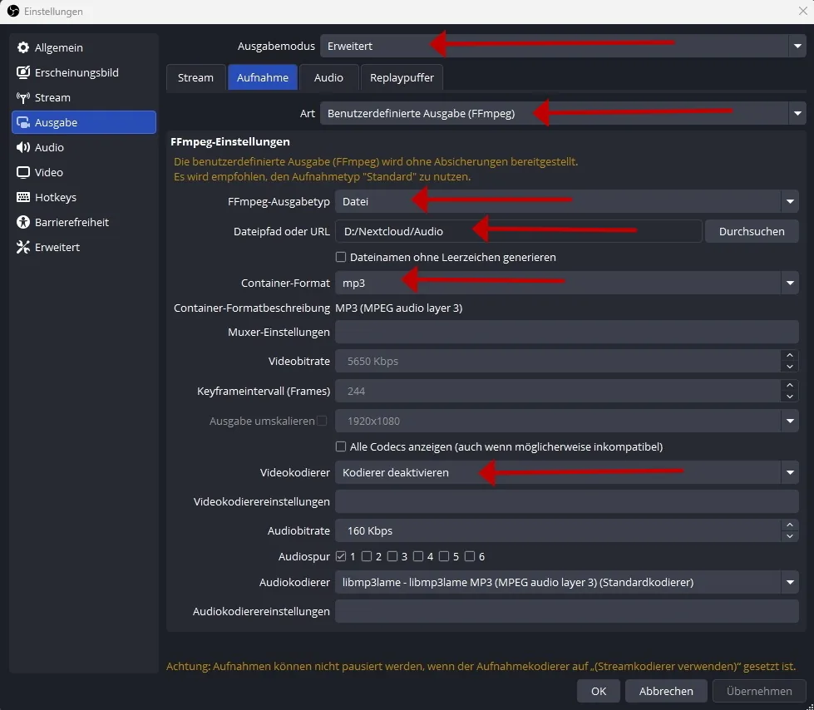Screen dimensions: 814x710
Task: Close the Einstellungen window
Action: click(802, 11)
